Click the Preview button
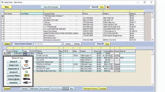This screenshot has height=92, width=165. [x=24, y=89]
